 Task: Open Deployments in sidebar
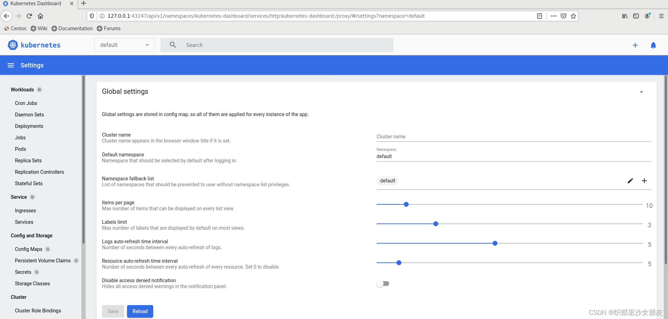coord(29,126)
